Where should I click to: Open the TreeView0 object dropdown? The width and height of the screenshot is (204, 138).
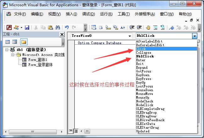[x=130, y=36]
